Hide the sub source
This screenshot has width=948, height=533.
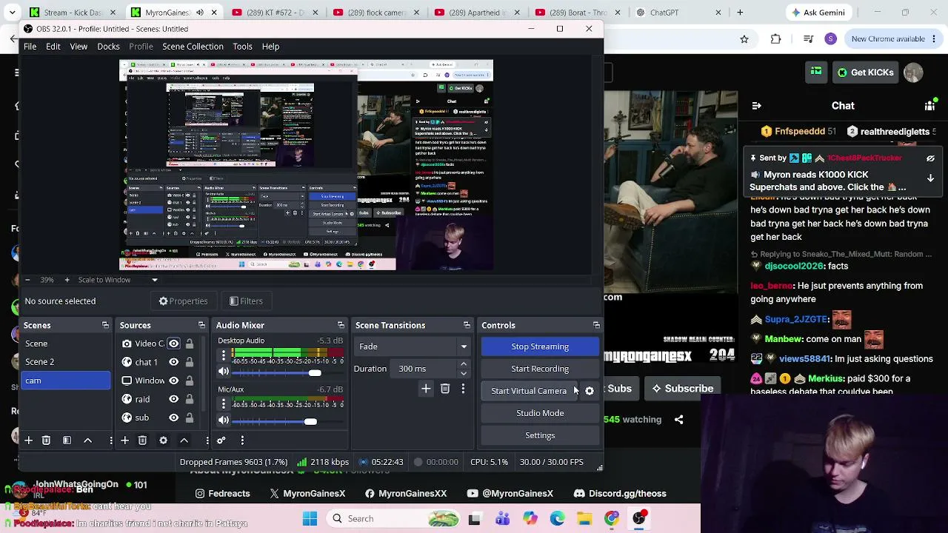coord(173,418)
